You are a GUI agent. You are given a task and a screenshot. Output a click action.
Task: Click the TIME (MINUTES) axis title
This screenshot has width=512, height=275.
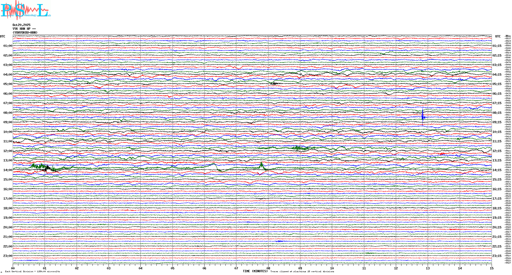[255, 271]
